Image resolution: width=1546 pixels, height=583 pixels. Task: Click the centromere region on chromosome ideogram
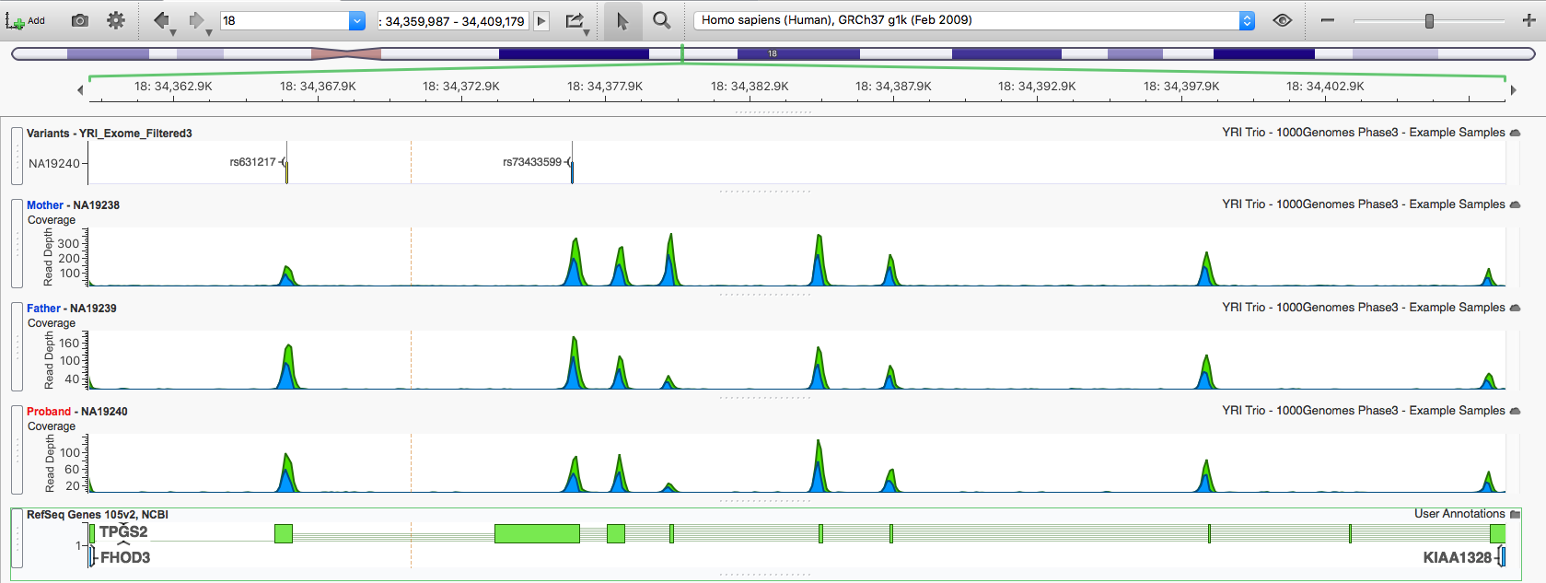(346, 54)
